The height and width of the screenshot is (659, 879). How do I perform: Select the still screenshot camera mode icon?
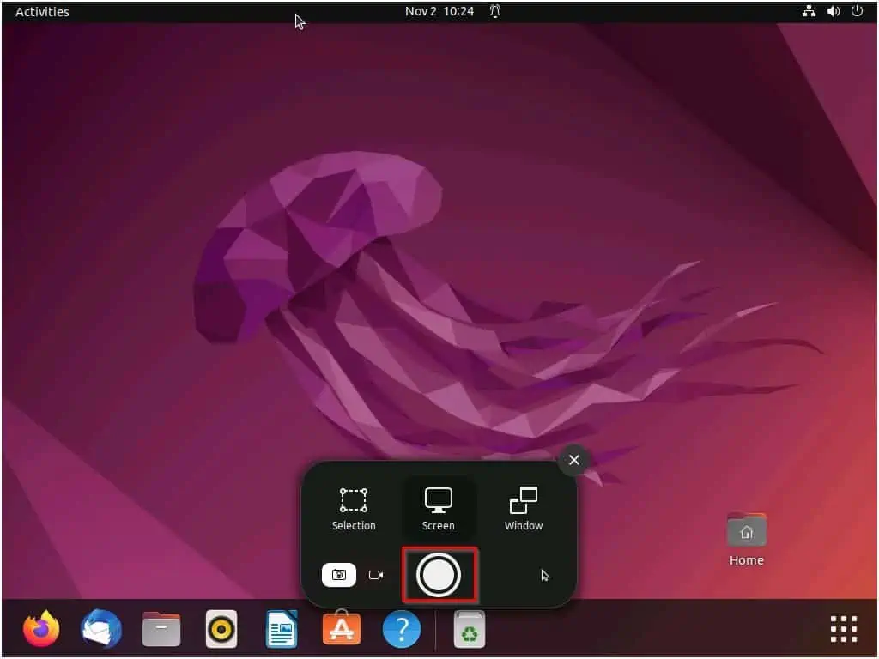339,575
